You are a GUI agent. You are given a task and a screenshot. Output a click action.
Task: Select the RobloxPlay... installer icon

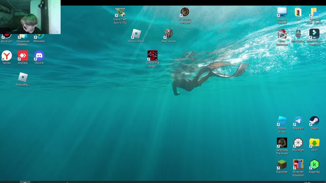point(23,78)
